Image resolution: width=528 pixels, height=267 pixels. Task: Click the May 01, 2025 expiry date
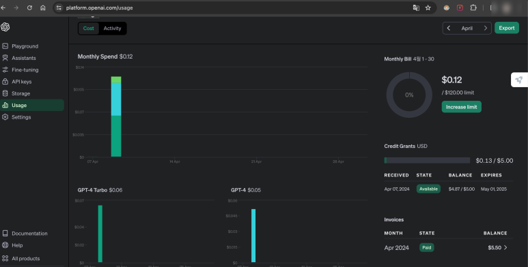point(494,189)
